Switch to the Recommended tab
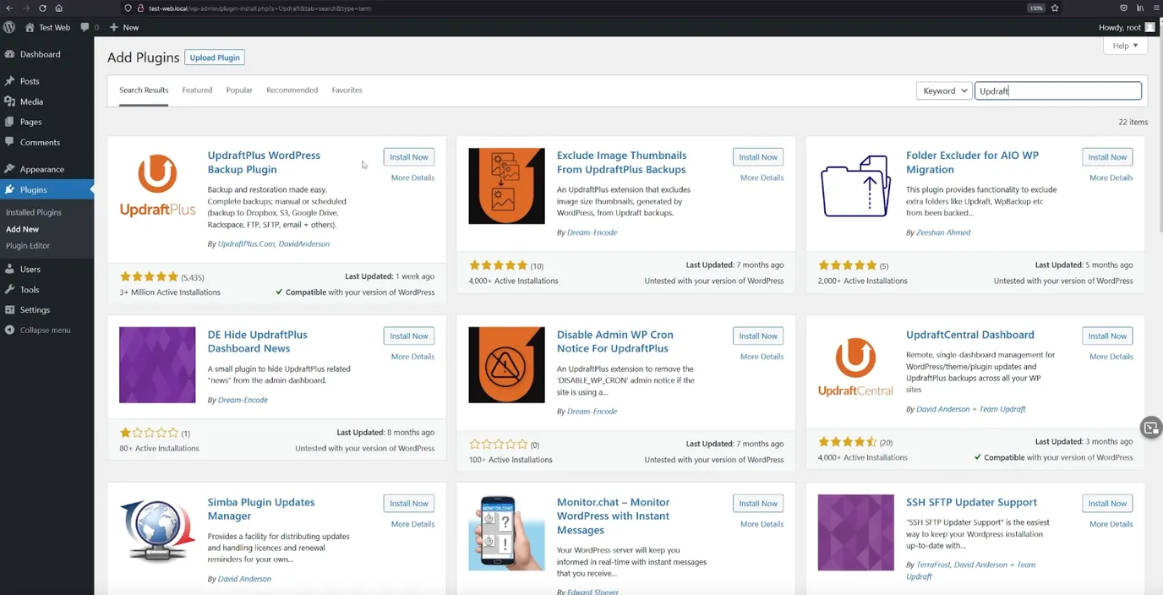Screen dimensions: 1163x595 coord(292,90)
